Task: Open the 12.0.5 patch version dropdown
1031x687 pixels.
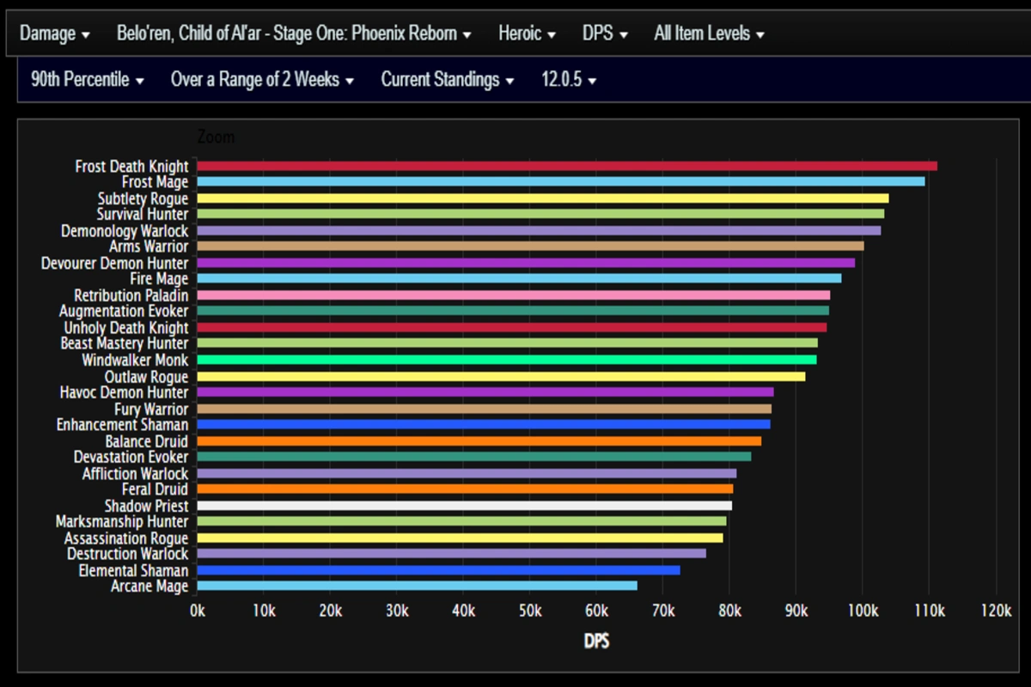Action: click(569, 80)
